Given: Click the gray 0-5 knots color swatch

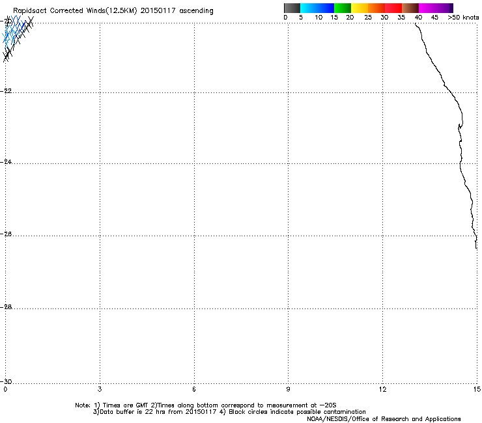Looking at the screenshot, I should coord(292,8).
